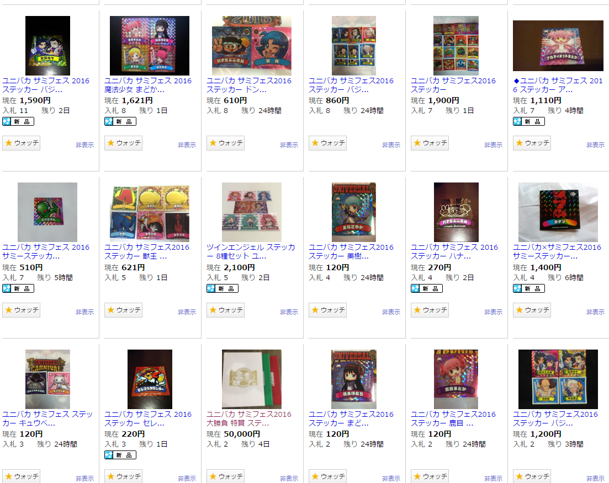This screenshot has width=609, height=483.
Task: Click the 新品 badge on the 1,110円 listing
Action: [529, 121]
